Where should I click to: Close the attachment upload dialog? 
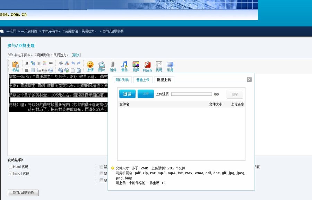pos(249,80)
